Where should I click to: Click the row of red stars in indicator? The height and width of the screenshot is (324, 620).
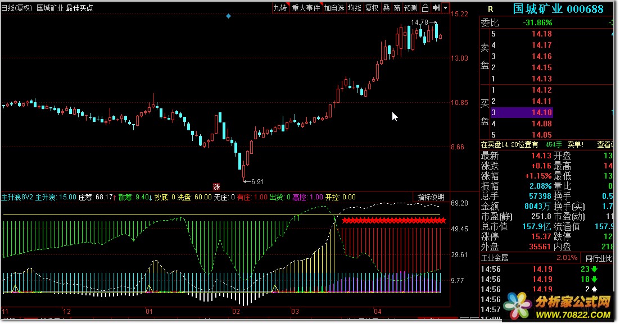pyautogui.click(x=394, y=221)
